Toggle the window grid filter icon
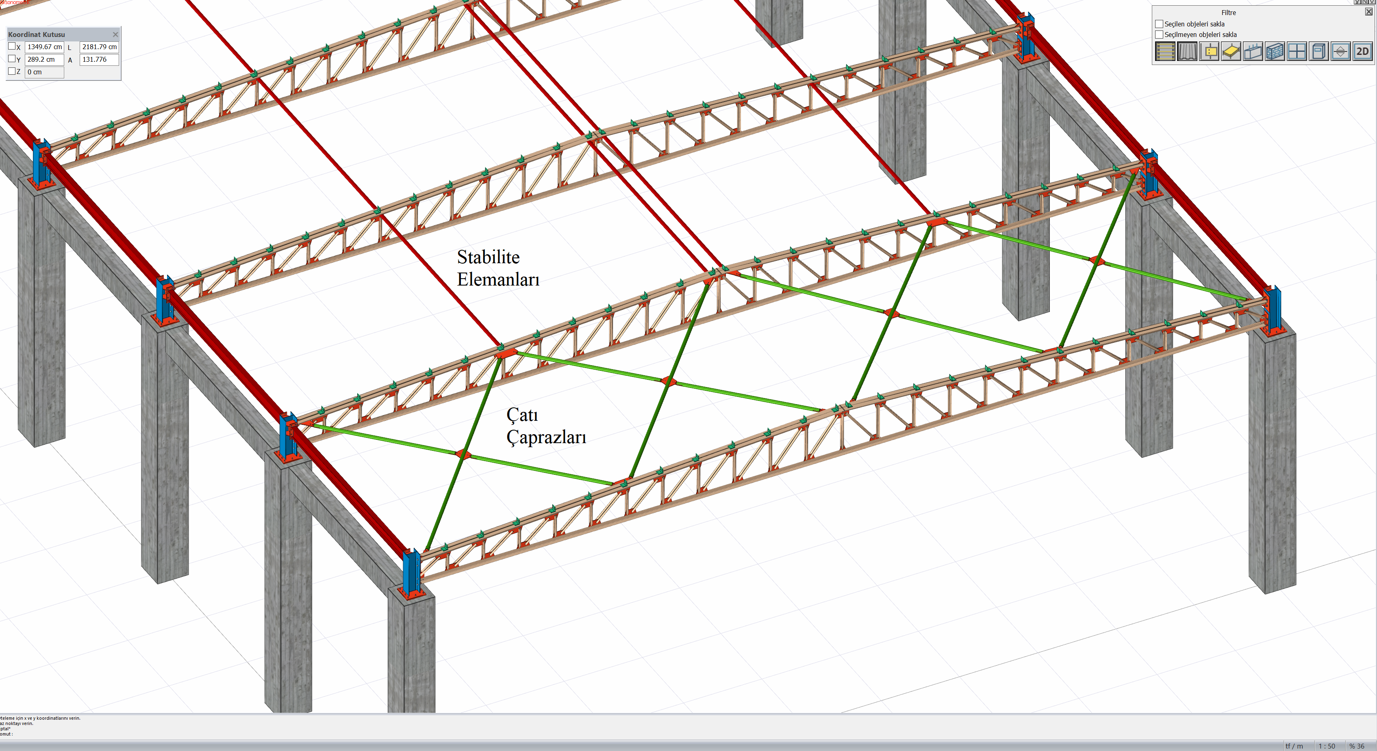The height and width of the screenshot is (751, 1377). click(1297, 51)
